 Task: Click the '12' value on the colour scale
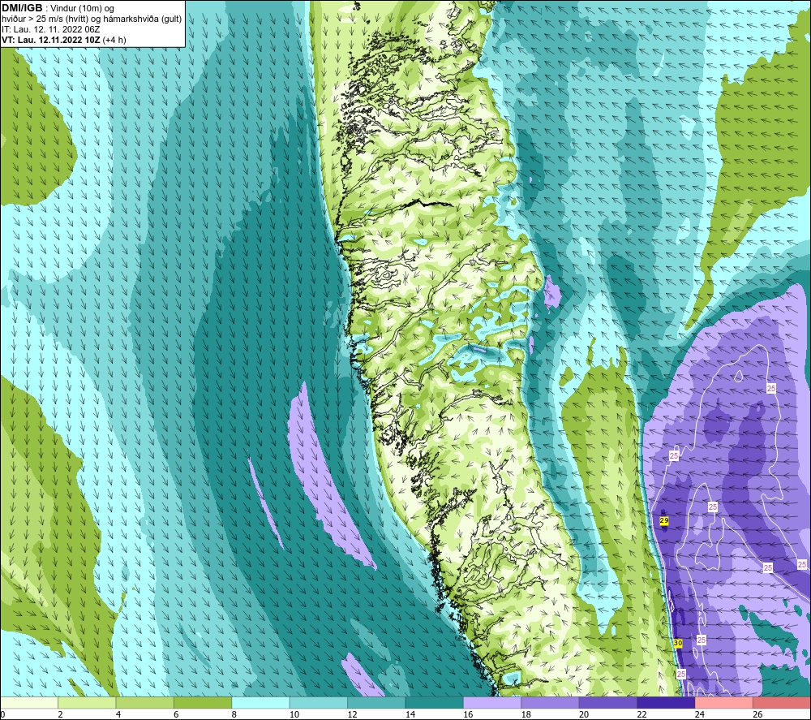[352, 714]
